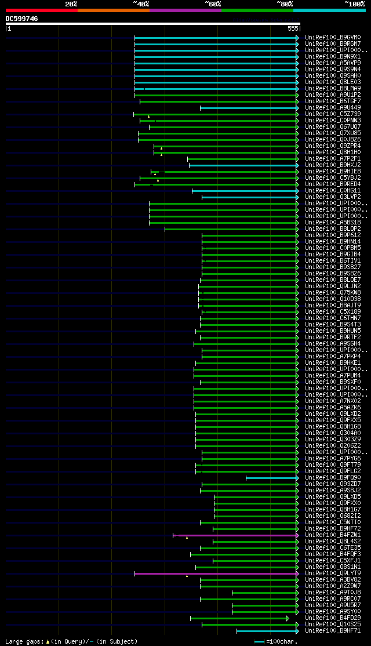Click the purple ~60% identity legend segment

[x=185, y=10]
